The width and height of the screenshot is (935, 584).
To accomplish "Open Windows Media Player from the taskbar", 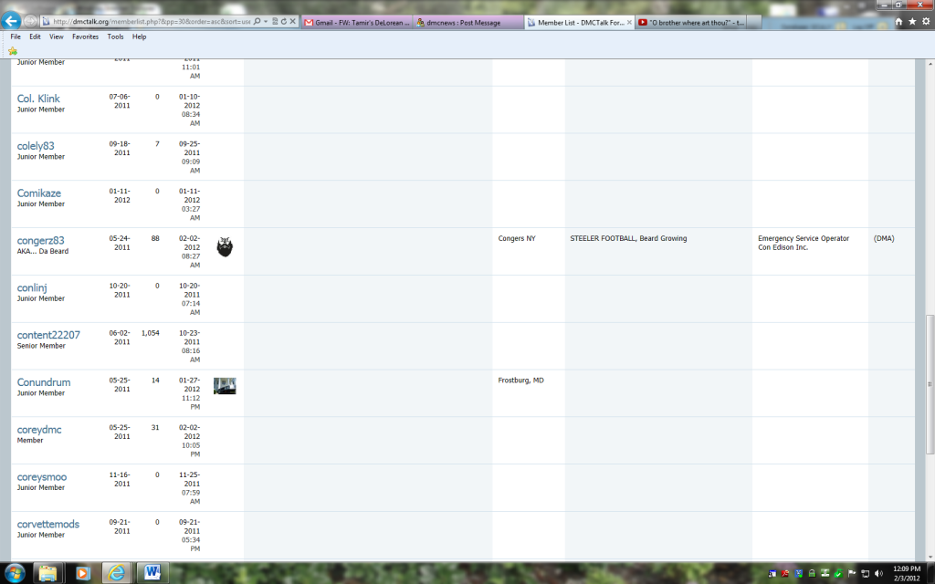I will [x=82, y=573].
